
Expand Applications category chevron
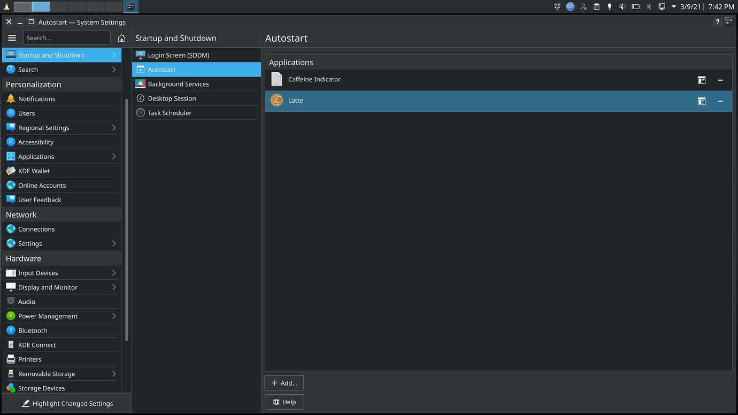point(114,157)
